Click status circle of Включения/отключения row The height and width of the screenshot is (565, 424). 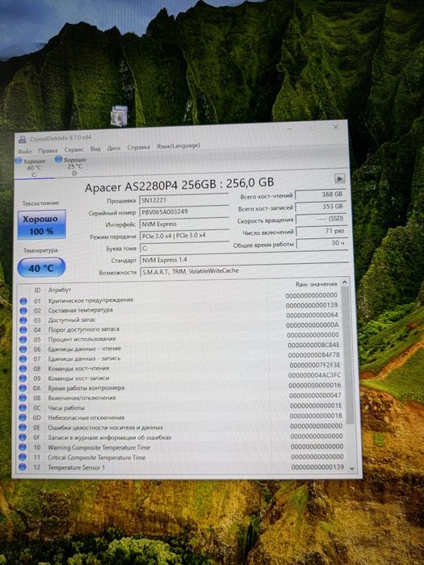tap(23, 398)
